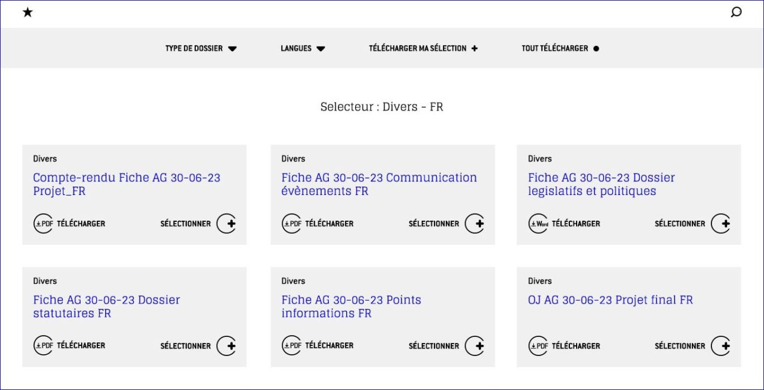Expand the Langues dropdown
This screenshot has width=764, height=390.
click(303, 48)
